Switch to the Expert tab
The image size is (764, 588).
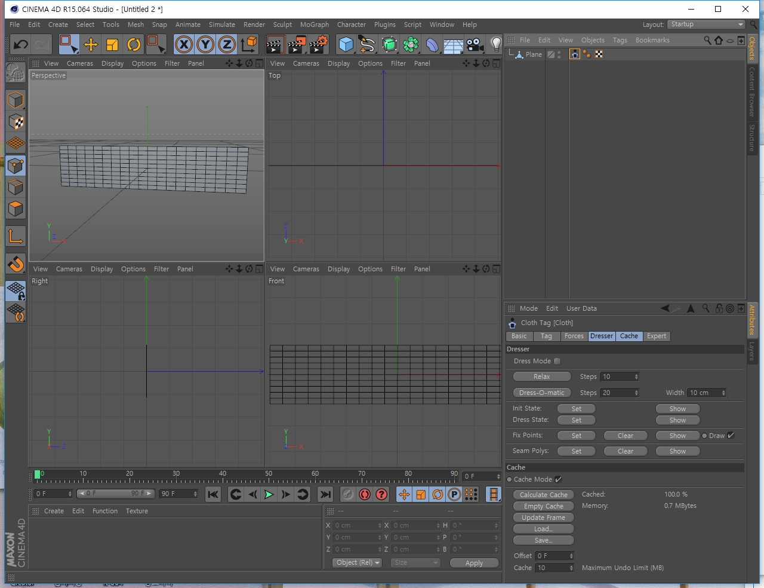coord(657,336)
